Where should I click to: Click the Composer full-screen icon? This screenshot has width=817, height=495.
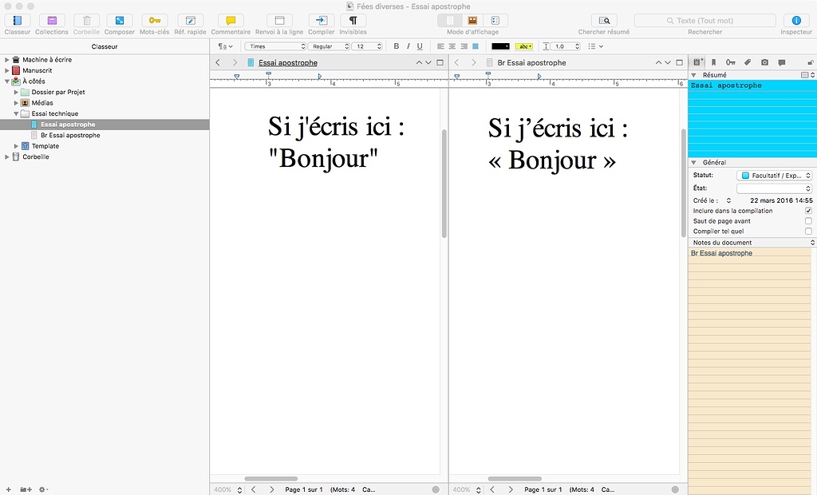click(x=120, y=20)
